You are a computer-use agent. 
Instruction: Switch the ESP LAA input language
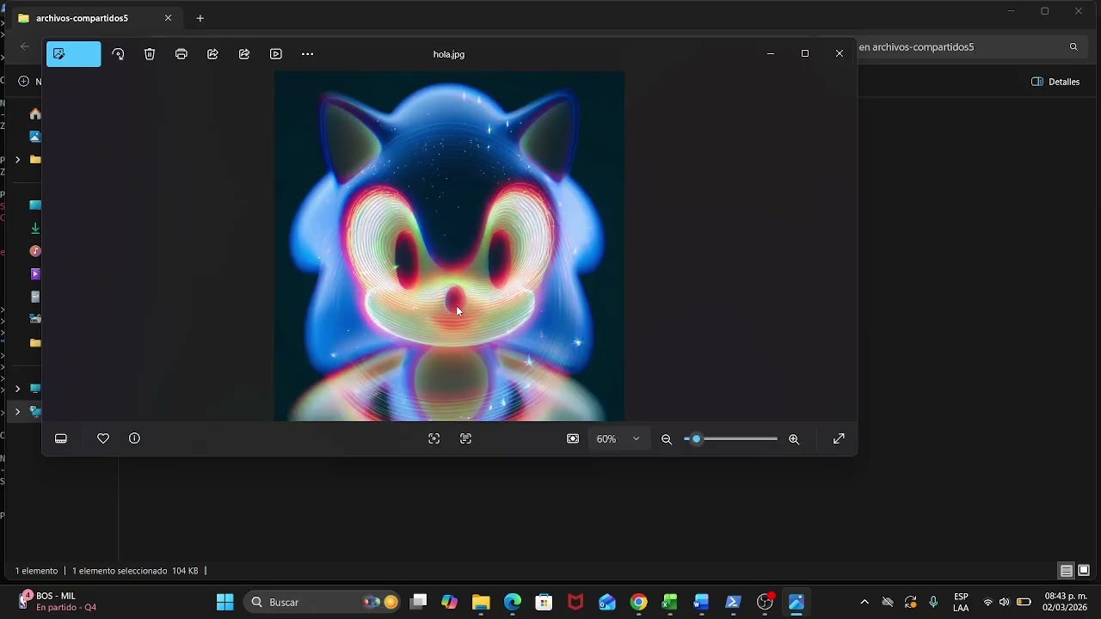(x=961, y=602)
